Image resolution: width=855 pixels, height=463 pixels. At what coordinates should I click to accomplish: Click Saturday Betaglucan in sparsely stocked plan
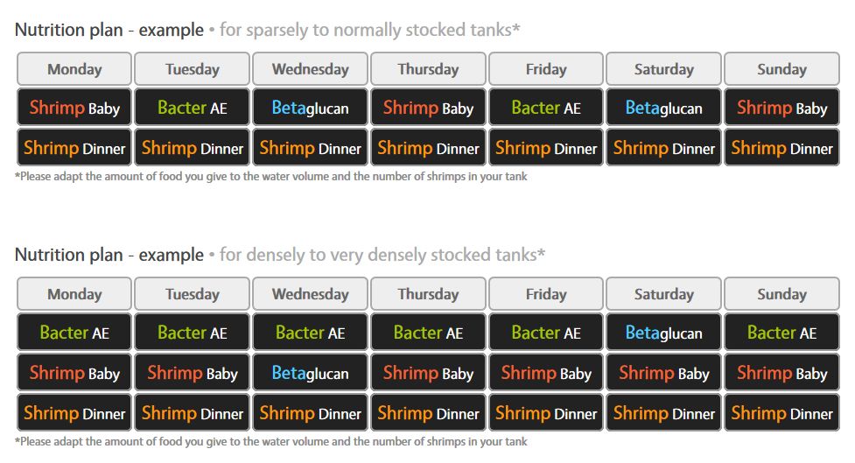click(x=663, y=109)
